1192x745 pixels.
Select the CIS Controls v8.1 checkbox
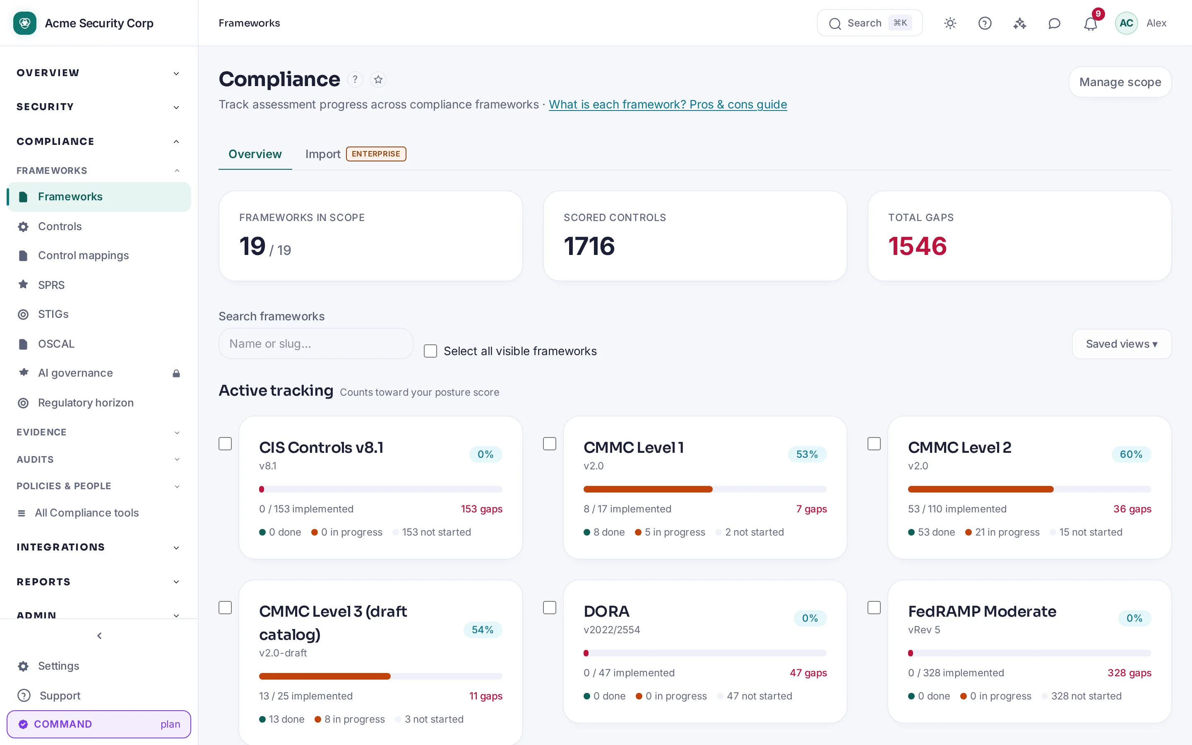[225, 443]
